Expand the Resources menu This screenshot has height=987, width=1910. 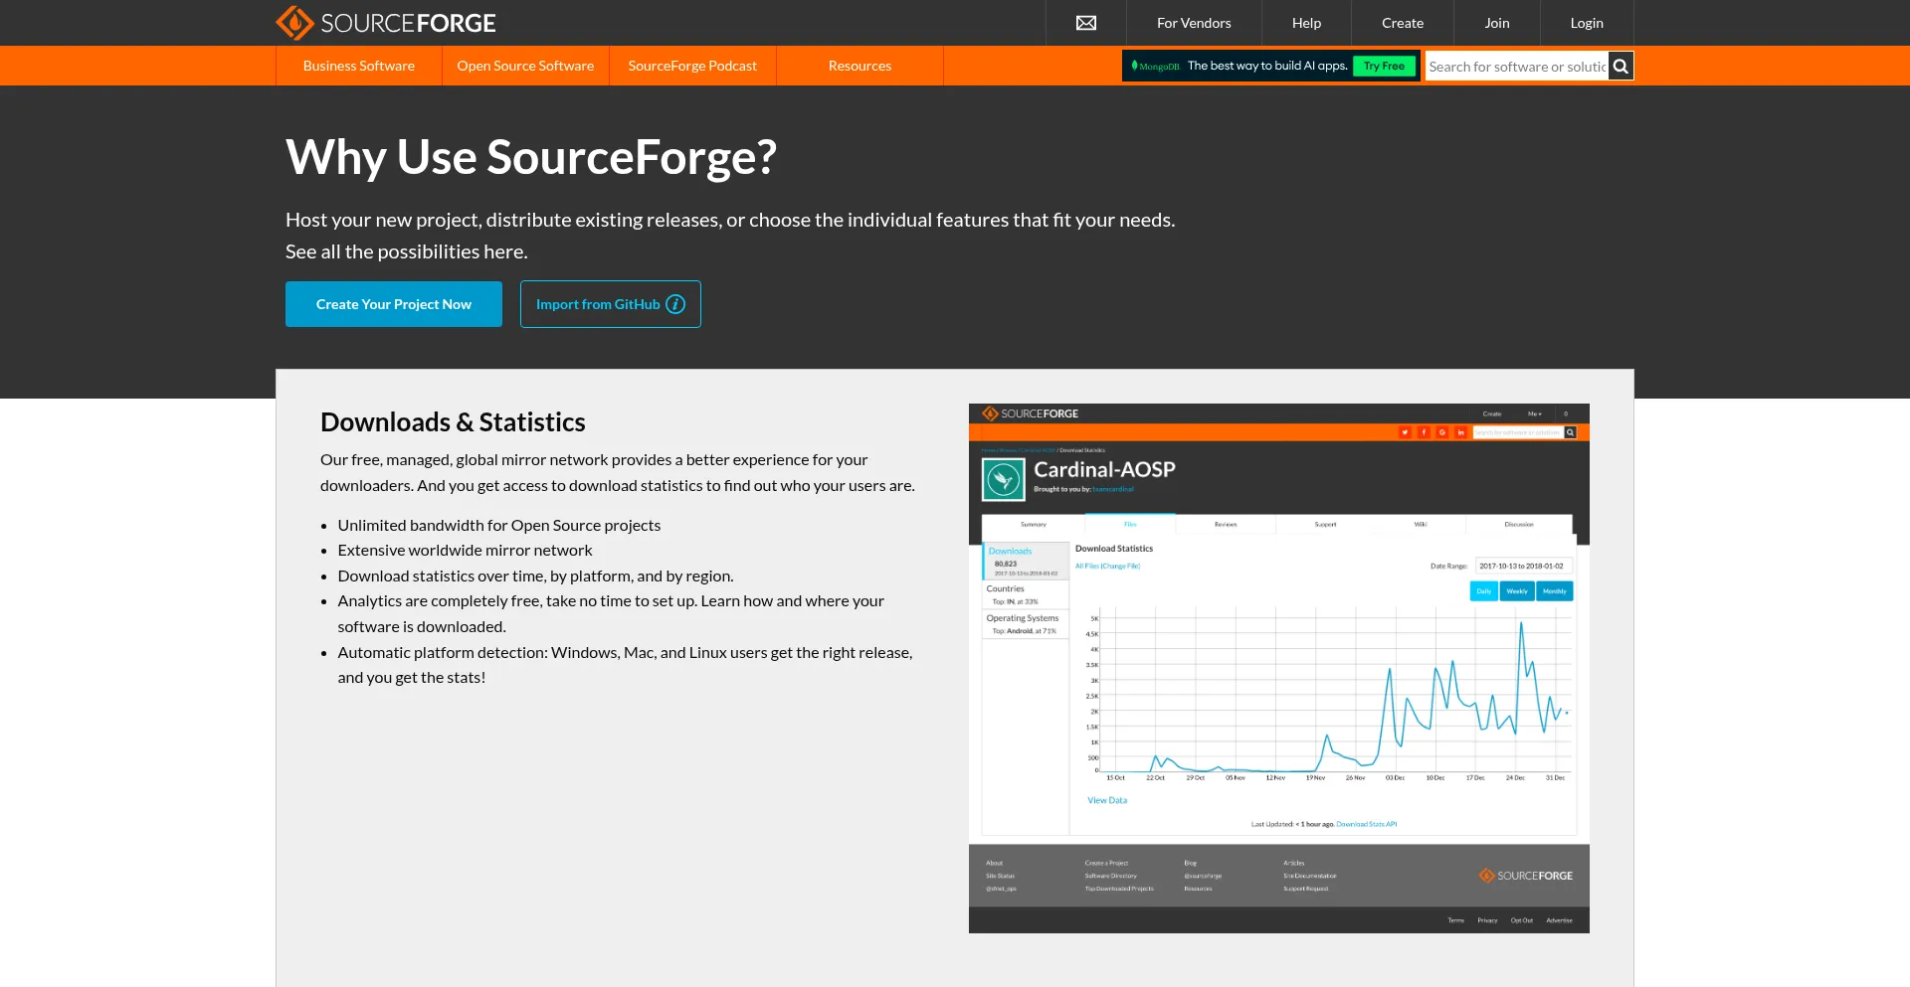click(859, 67)
